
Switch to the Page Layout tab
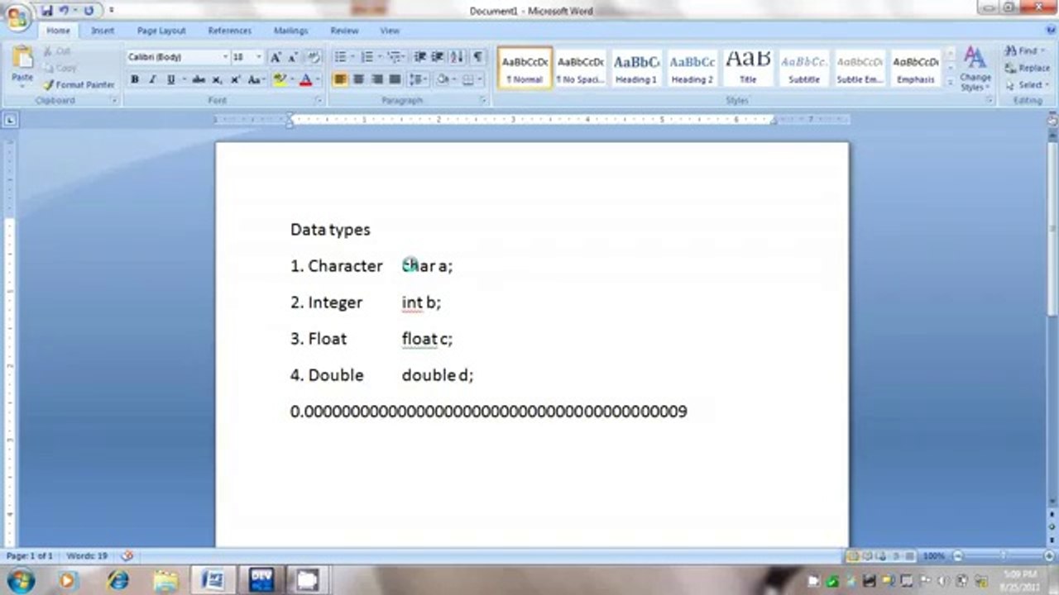coord(161,31)
